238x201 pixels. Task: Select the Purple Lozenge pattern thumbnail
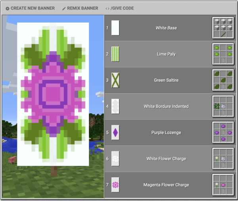(x=115, y=133)
